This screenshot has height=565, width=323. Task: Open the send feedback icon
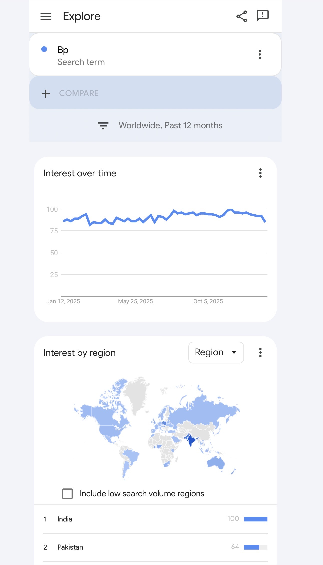263,16
